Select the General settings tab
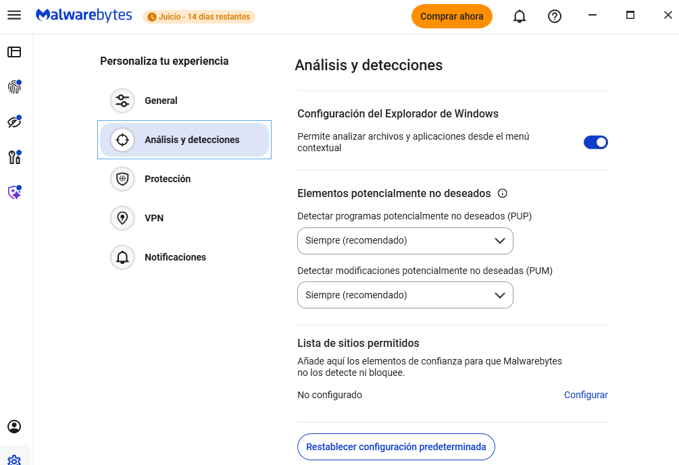Image resolution: width=679 pixels, height=465 pixels. pyautogui.click(x=161, y=101)
